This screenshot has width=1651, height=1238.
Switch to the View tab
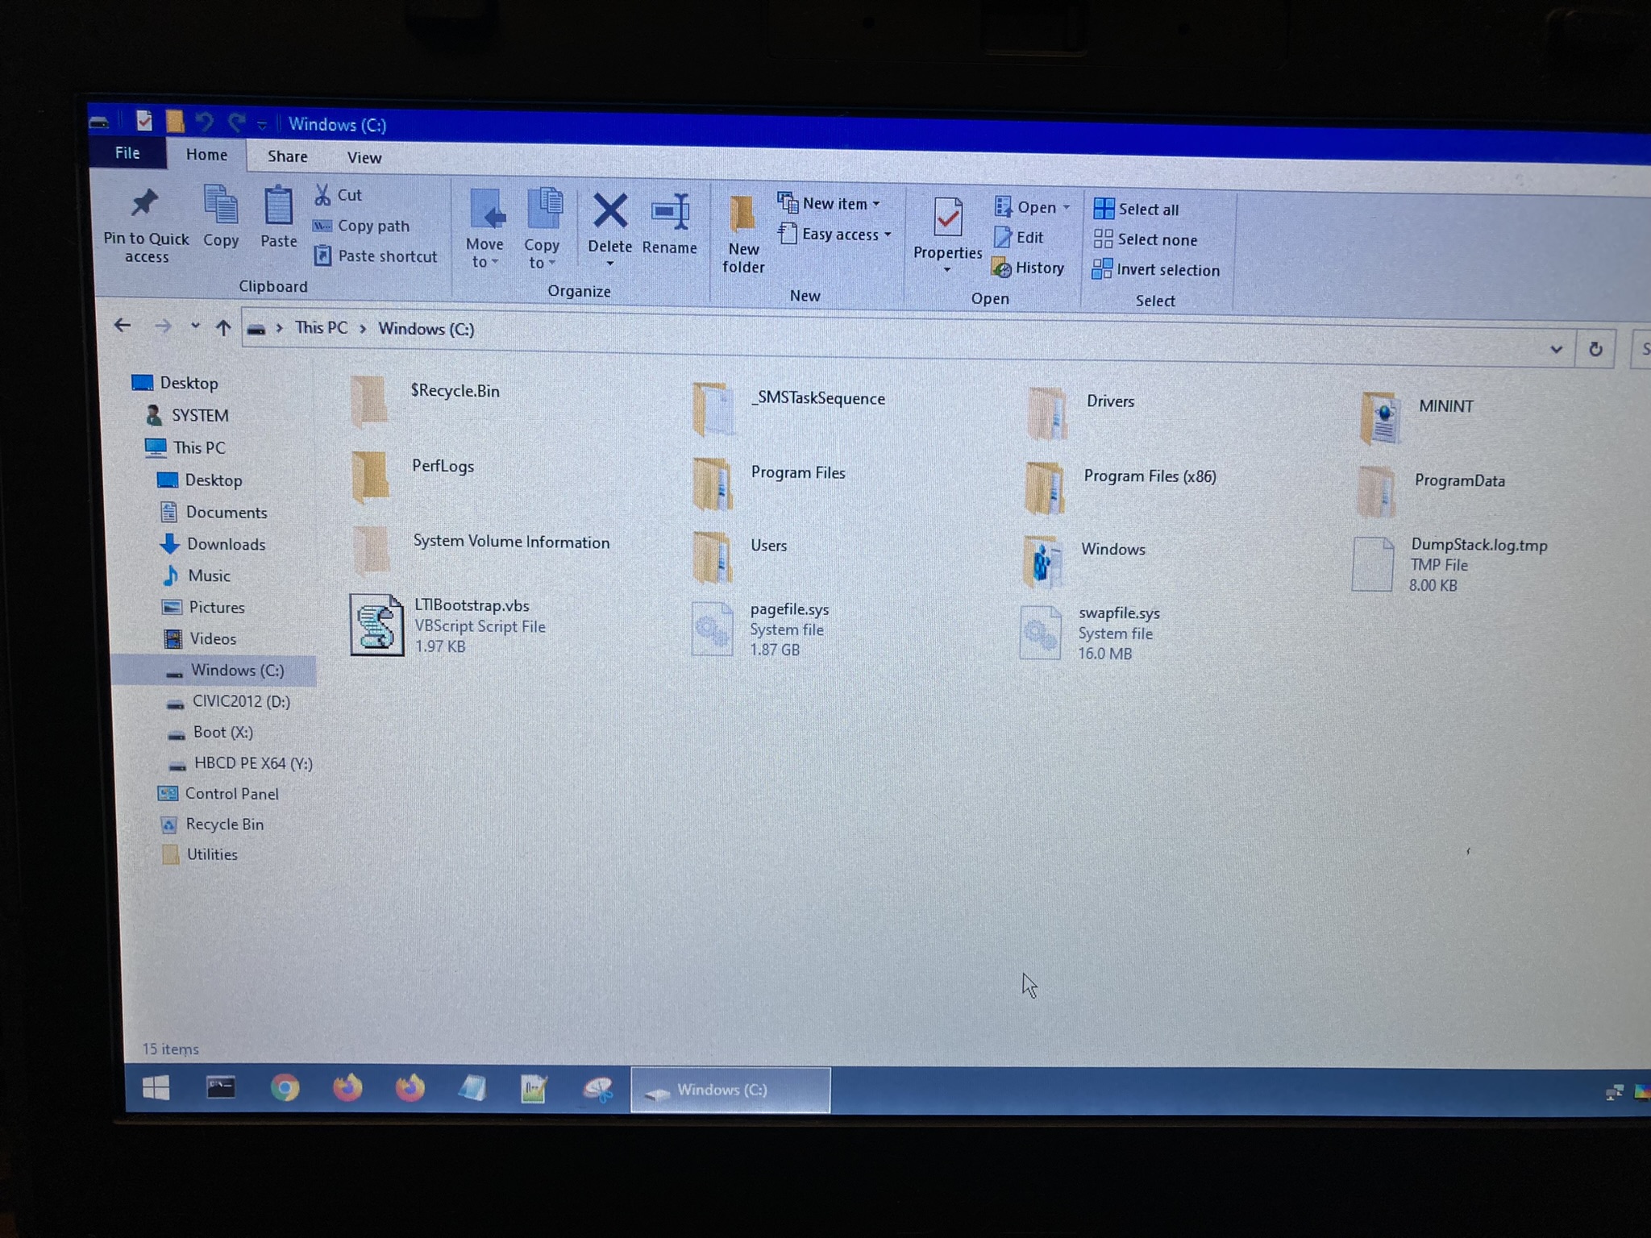pos(363,156)
